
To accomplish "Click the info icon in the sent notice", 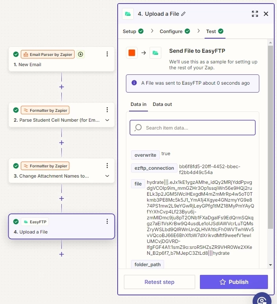I will pyautogui.click(x=134, y=83).
